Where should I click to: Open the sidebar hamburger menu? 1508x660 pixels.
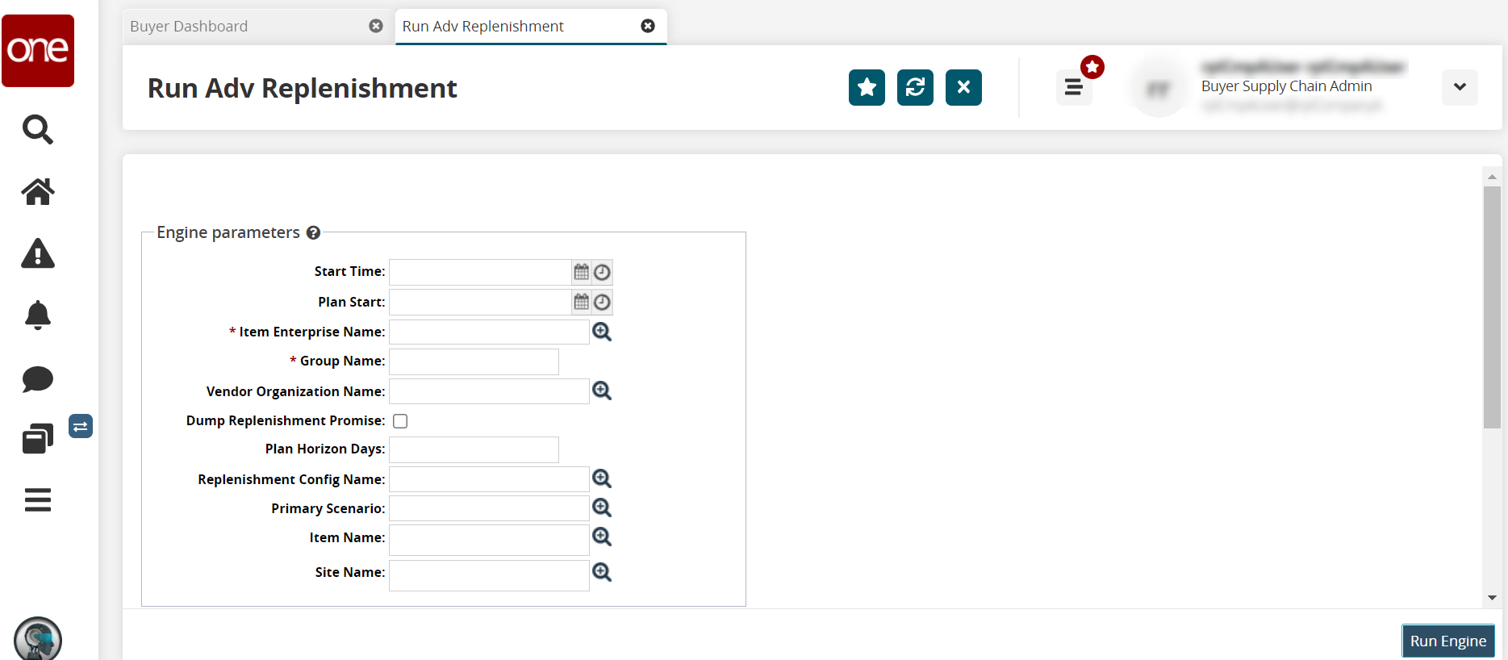point(38,500)
